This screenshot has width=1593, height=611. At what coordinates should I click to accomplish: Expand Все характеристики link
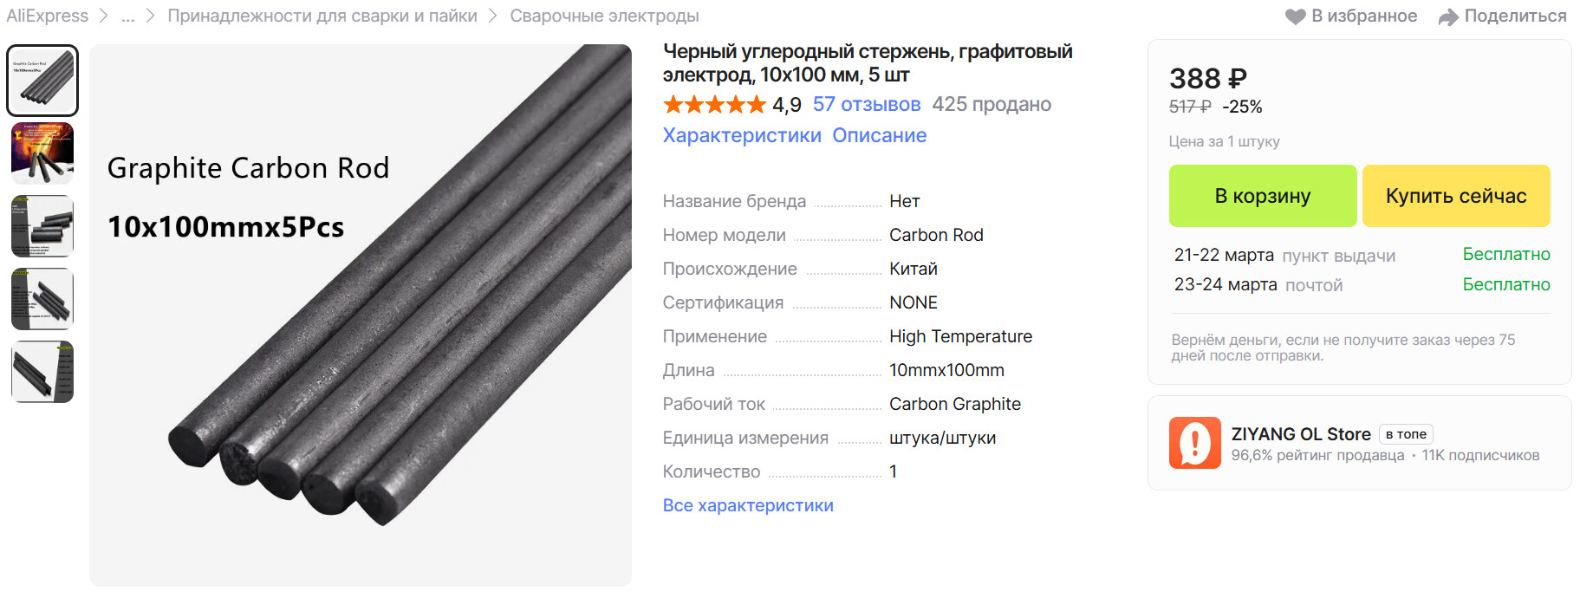click(x=748, y=505)
